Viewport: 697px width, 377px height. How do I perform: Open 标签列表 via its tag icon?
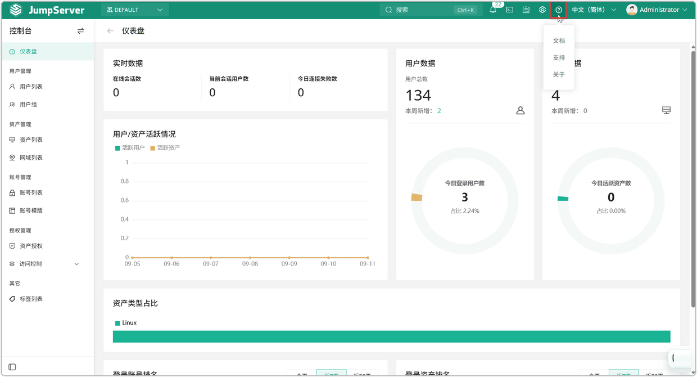(x=12, y=299)
